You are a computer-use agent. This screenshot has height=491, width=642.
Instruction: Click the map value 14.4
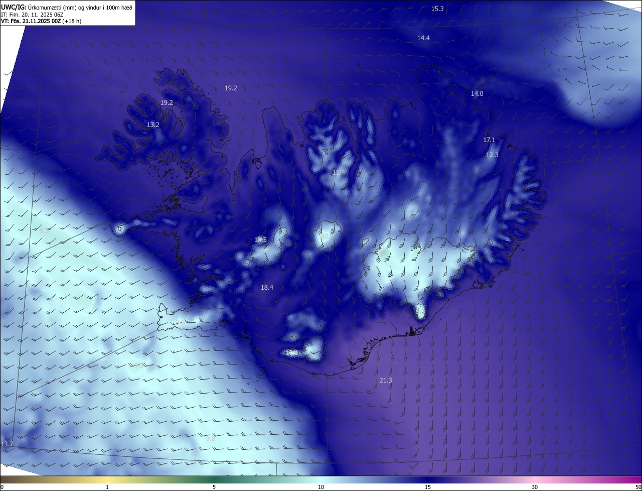(423, 38)
